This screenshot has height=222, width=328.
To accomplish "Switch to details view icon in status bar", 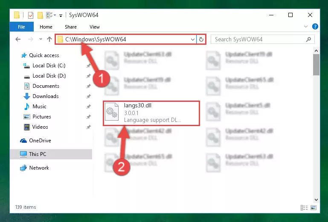I will tap(304, 208).
